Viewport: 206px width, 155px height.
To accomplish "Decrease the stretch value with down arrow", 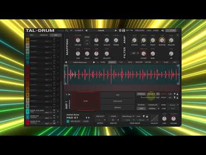I will 175,94.
